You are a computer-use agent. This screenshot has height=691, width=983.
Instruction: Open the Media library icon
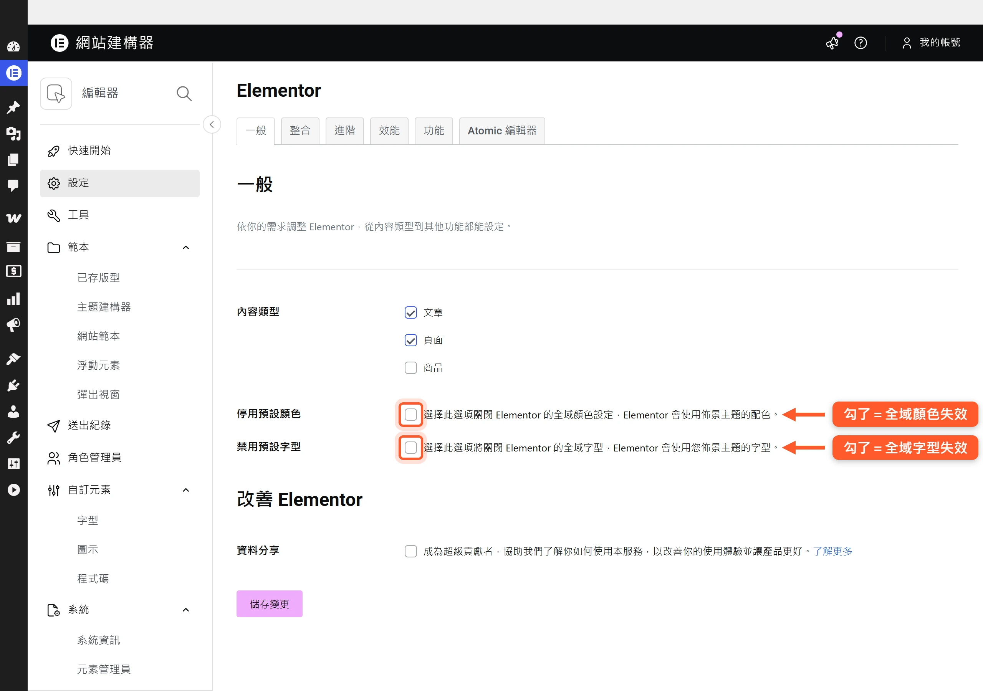[x=13, y=134]
